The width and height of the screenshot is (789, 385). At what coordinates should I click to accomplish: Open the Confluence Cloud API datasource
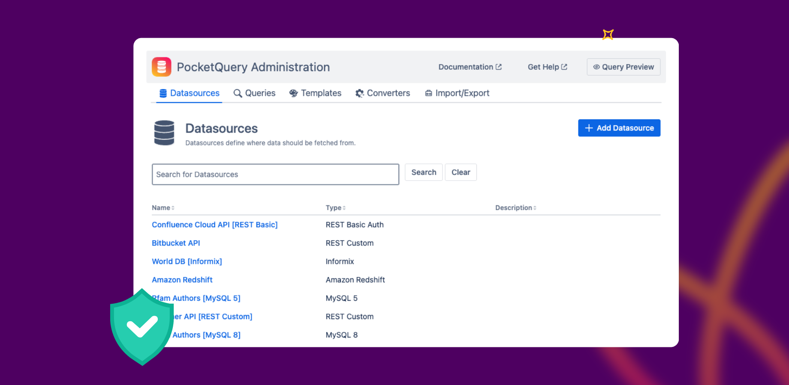(214, 224)
